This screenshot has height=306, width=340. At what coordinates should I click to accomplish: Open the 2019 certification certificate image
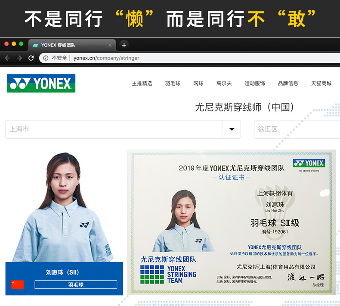[x=232, y=222]
